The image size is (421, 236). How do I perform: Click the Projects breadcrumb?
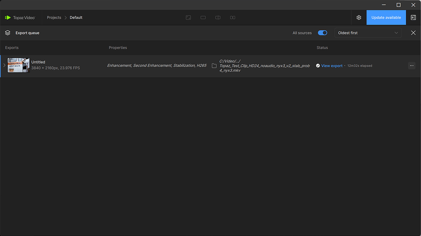coord(54,17)
